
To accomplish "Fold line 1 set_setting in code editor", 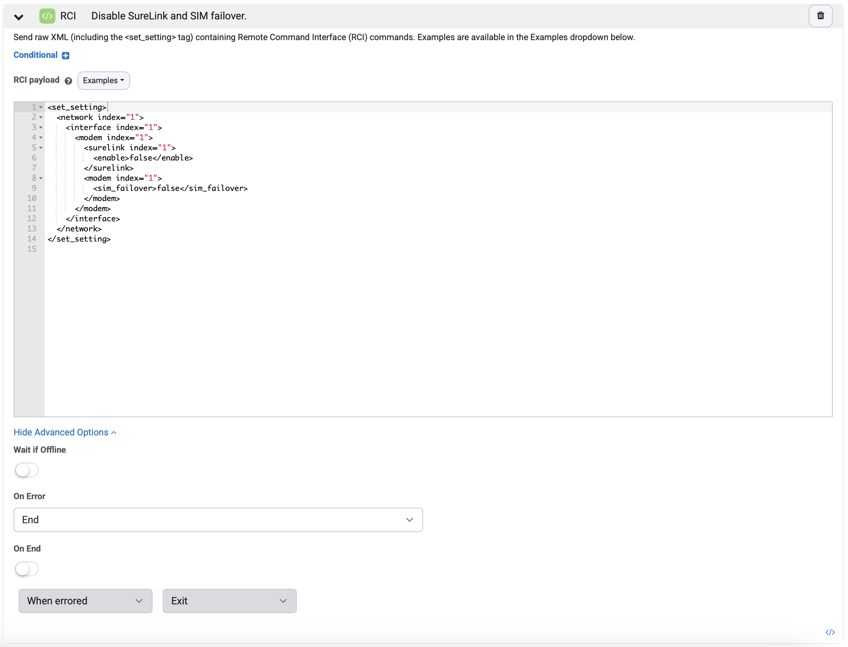I will click(x=41, y=107).
